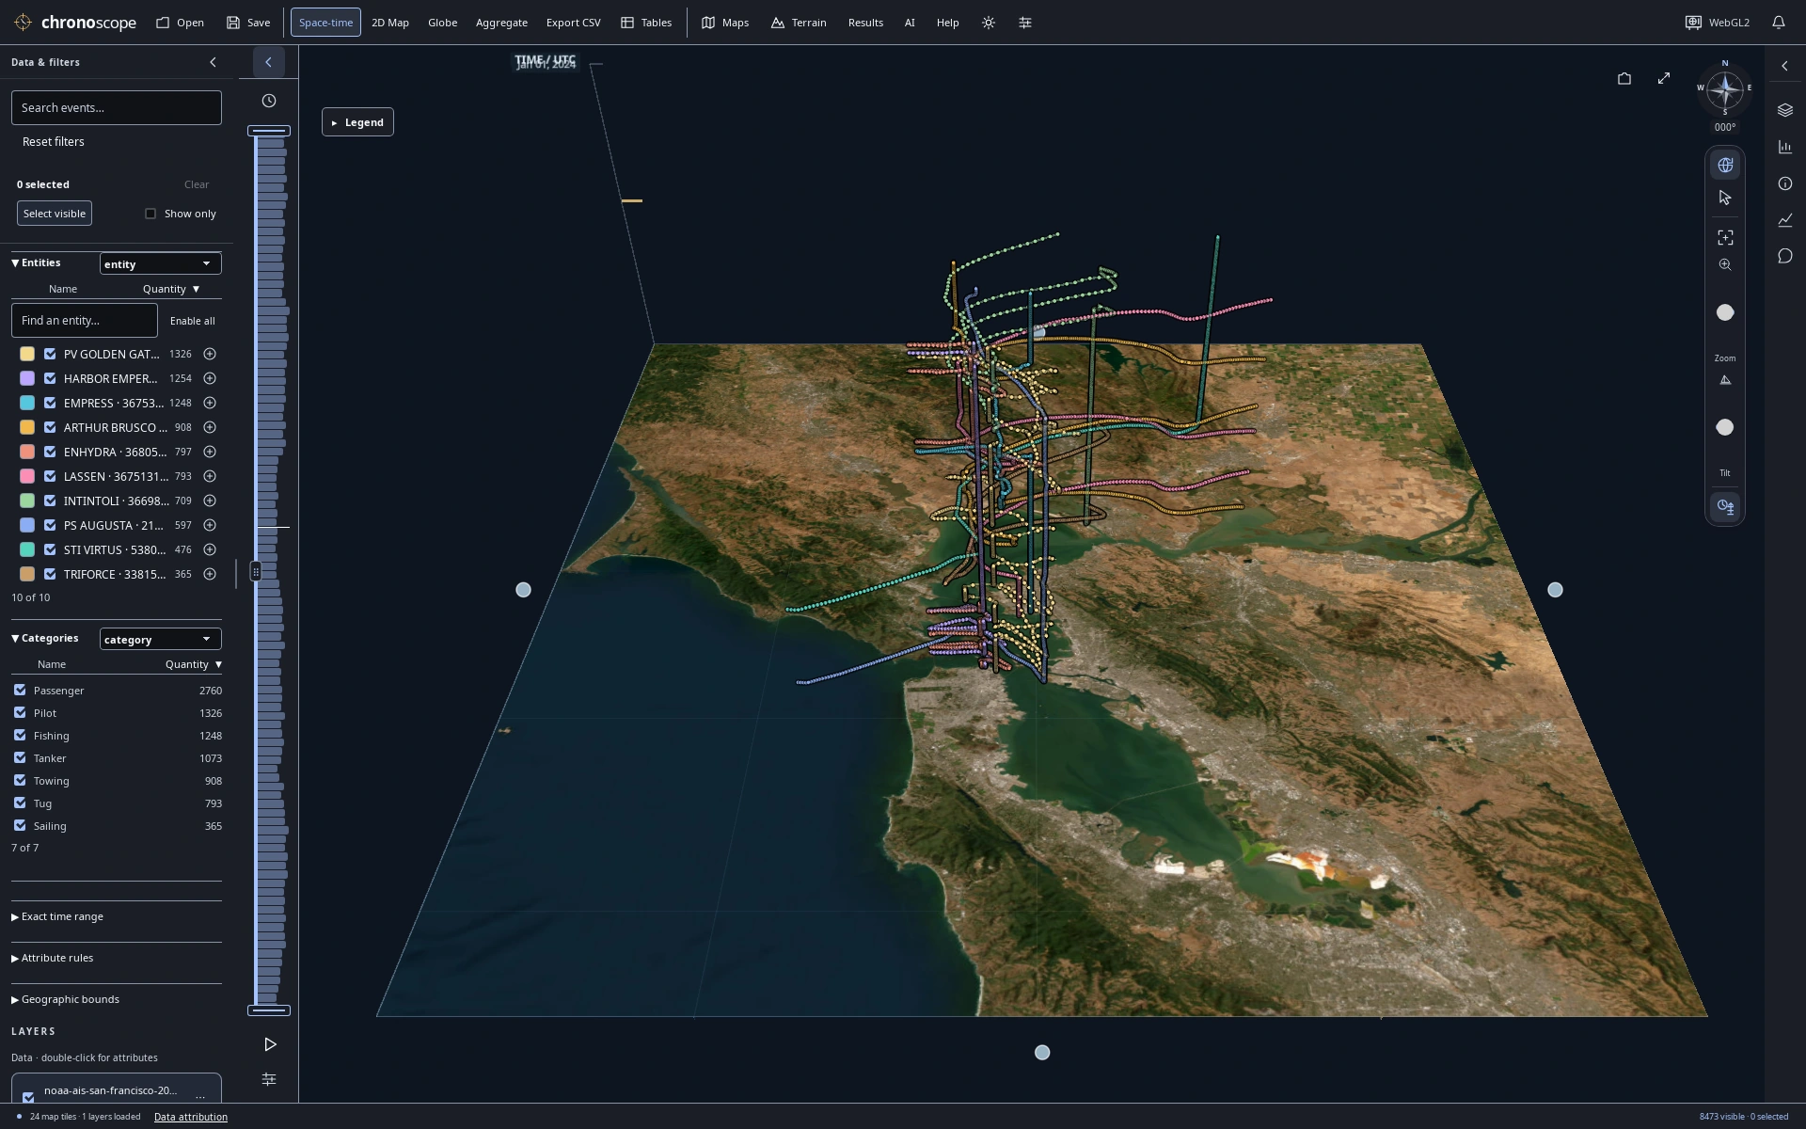
Task: Uncheck the Passenger category
Action: click(x=20, y=690)
